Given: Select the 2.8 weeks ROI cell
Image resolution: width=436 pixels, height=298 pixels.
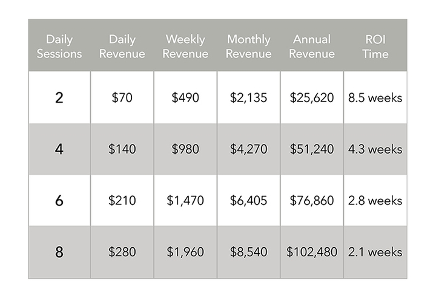Looking at the screenshot, I should coord(375,200).
